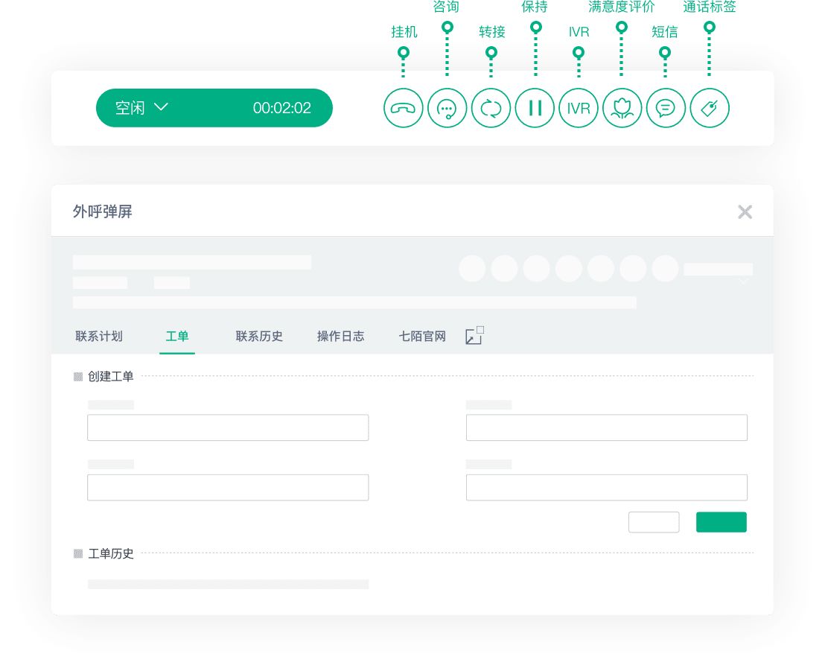Click the IVR round button
The width and height of the screenshot is (825, 668).
pyautogui.click(x=579, y=109)
